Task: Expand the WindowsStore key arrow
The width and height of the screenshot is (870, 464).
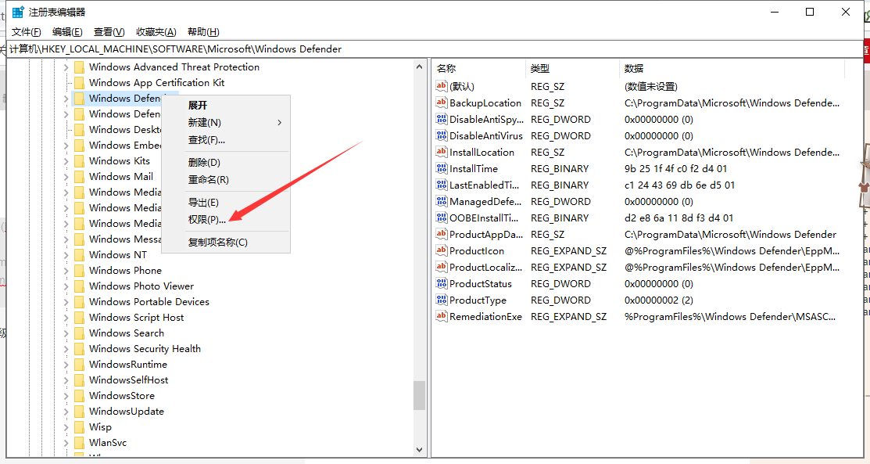Action: tap(66, 396)
